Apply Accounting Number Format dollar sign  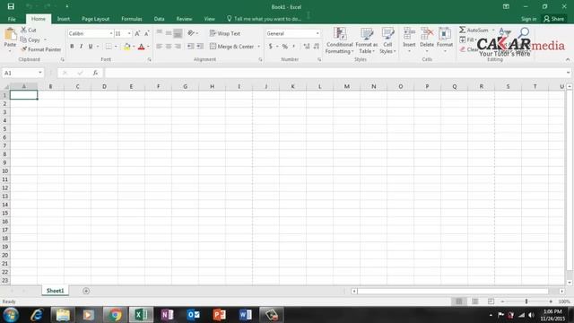271,47
